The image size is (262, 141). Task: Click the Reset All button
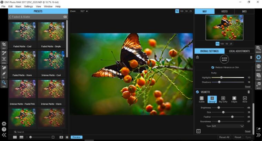(x=224, y=137)
